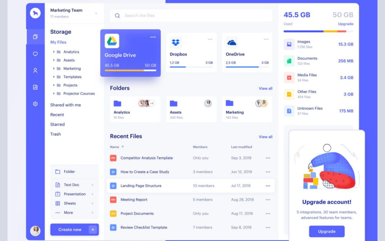The width and height of the screenshot is (385, 241).
Task: Click the overall storage usage bar
Action: coord(319,31)
